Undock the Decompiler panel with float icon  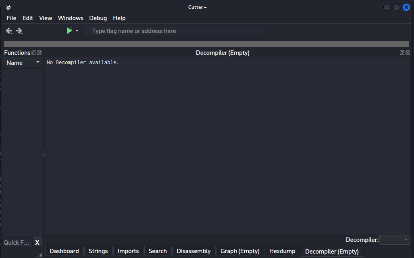tap(402, 53)
